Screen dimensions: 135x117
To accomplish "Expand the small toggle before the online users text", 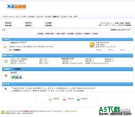I will (12, 88).
